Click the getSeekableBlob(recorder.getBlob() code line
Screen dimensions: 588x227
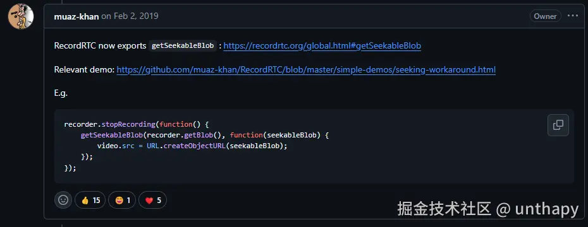click(204, 135)
